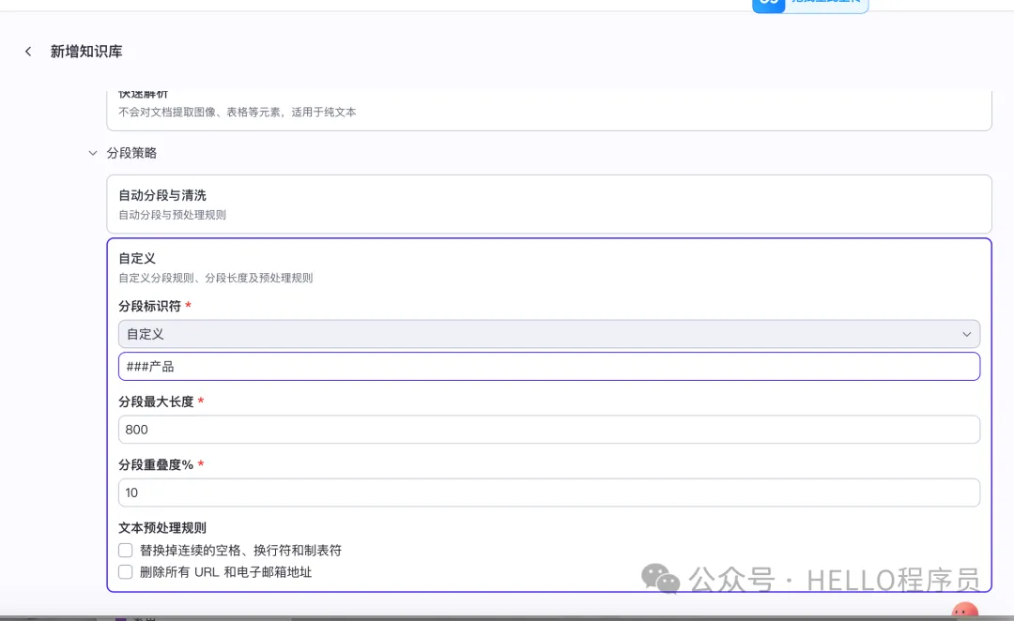The width and height of the screenshot is (1014, 621).
Task: Click the 不会对文档提取图像 description text
Action: pos(238,112)
